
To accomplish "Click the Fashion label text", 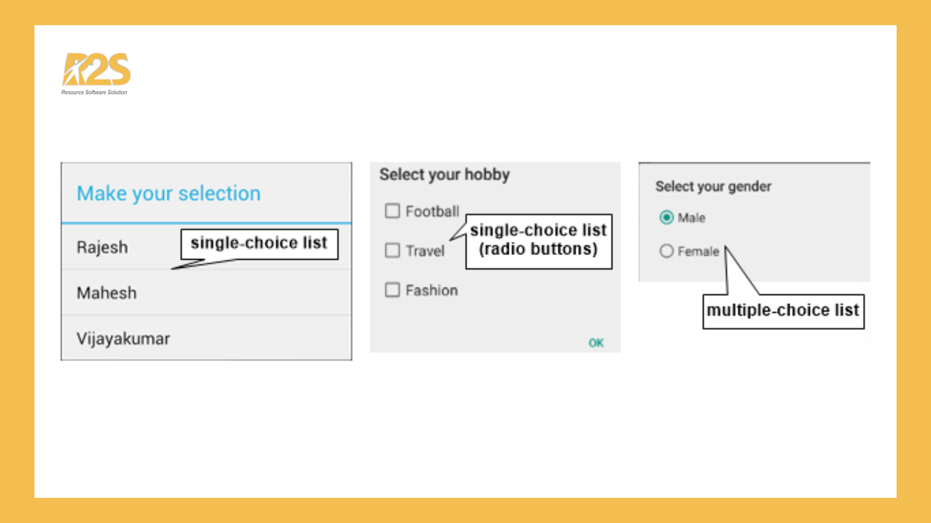I will coord(432,291).
